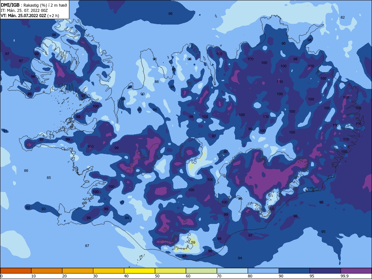
Task: Click the 'VT: Mán. 25.07.2022 02Z (+2 h)' line
Action: click(x=30, y=16)
